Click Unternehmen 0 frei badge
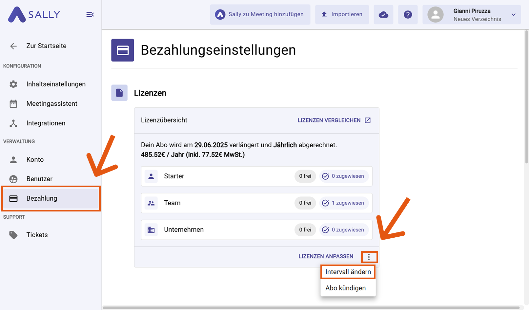529x310 pixels. coord(305,230)
